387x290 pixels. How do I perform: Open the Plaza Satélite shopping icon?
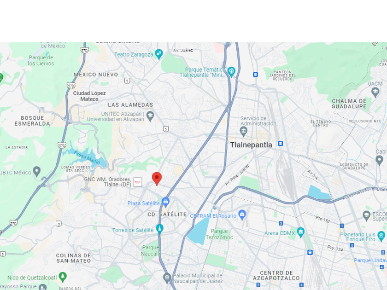165,203
